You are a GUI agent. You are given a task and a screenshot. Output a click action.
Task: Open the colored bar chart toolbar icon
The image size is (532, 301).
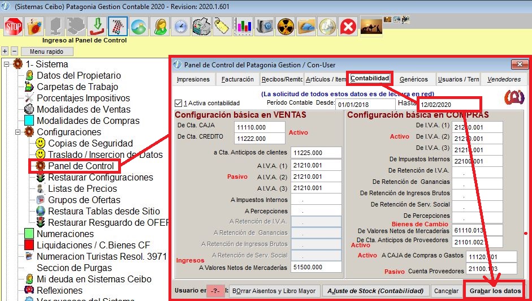click(x=244, y=27)
